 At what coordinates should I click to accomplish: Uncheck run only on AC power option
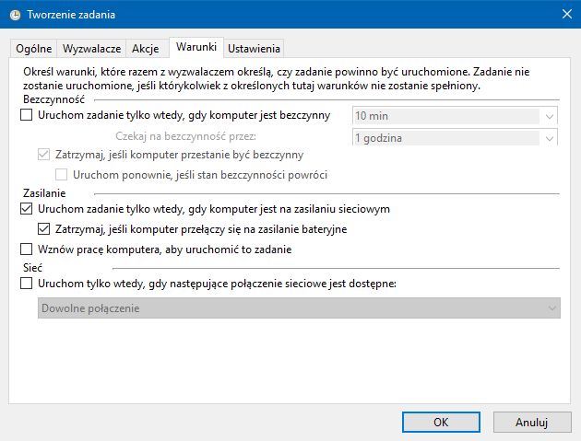(26, 209)
